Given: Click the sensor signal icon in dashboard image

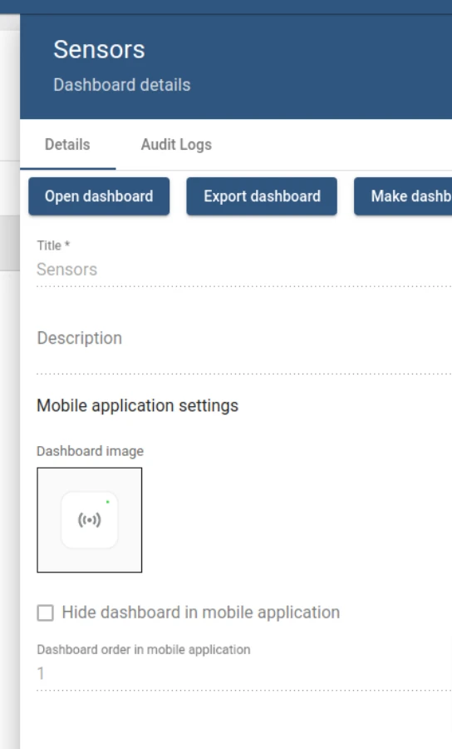Looking at the screenshot, I should click(x=89, y=519).
